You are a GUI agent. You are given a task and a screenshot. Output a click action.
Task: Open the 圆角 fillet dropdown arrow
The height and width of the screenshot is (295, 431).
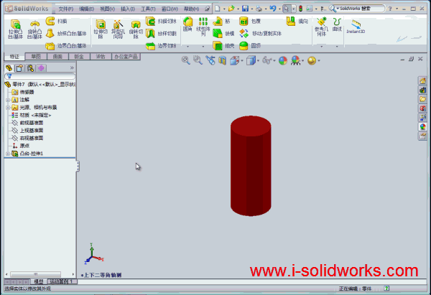coord(187,47)
